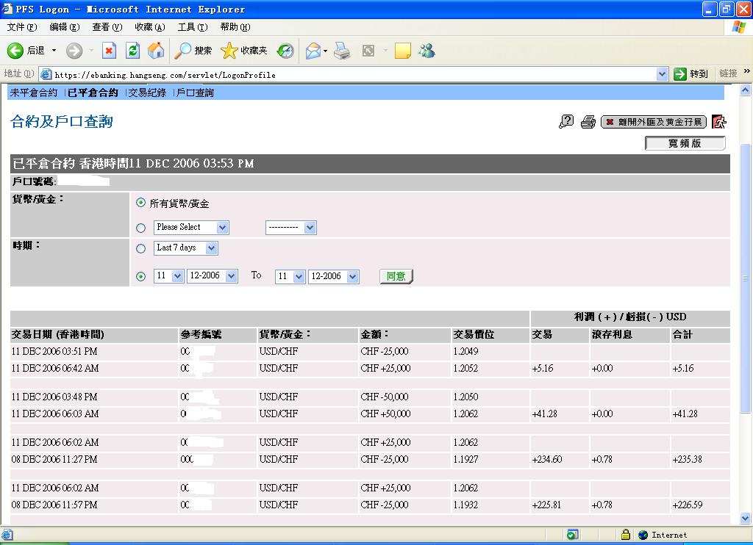Click the browser toolbar Print icon
The width and height of the screenshot is (753, 545).
(x=342, y=51)
